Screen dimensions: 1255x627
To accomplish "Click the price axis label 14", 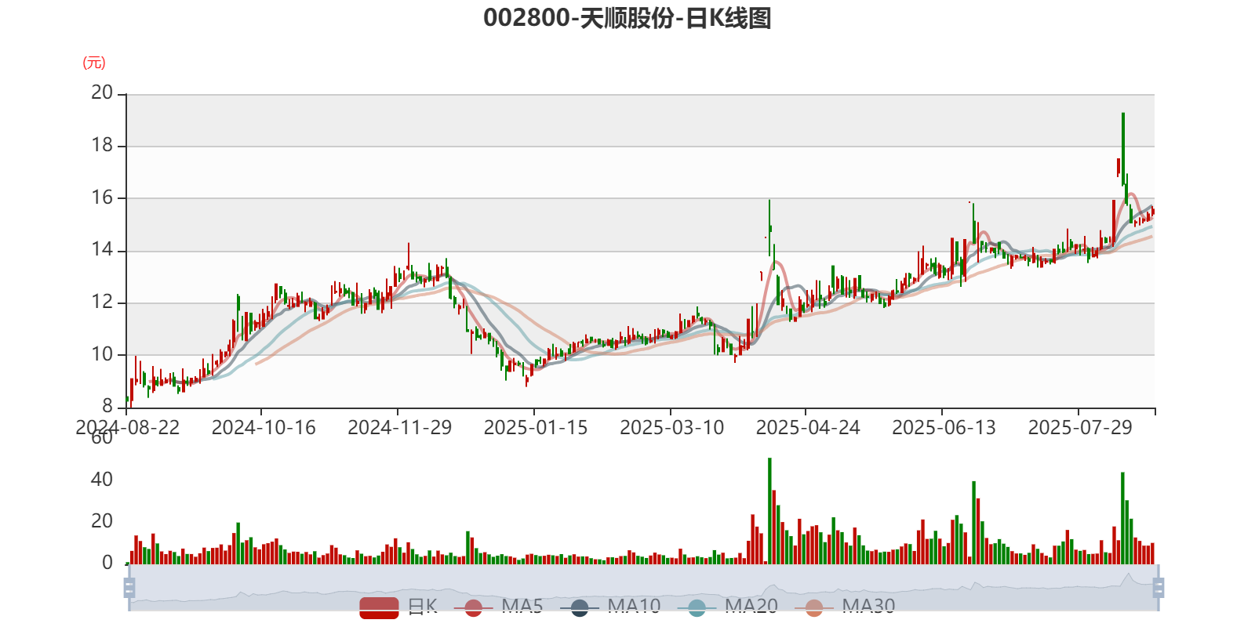I will [x=102, y=250].
